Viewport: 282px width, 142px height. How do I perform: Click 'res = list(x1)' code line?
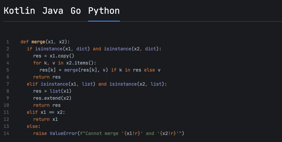pyautogui.click(x=52, y=91)
